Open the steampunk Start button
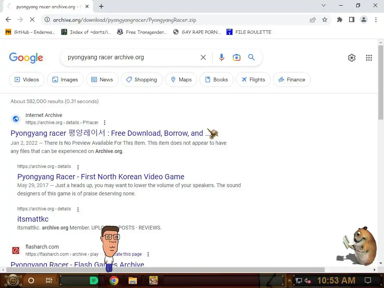384x288 pixels. pos(13,280)
